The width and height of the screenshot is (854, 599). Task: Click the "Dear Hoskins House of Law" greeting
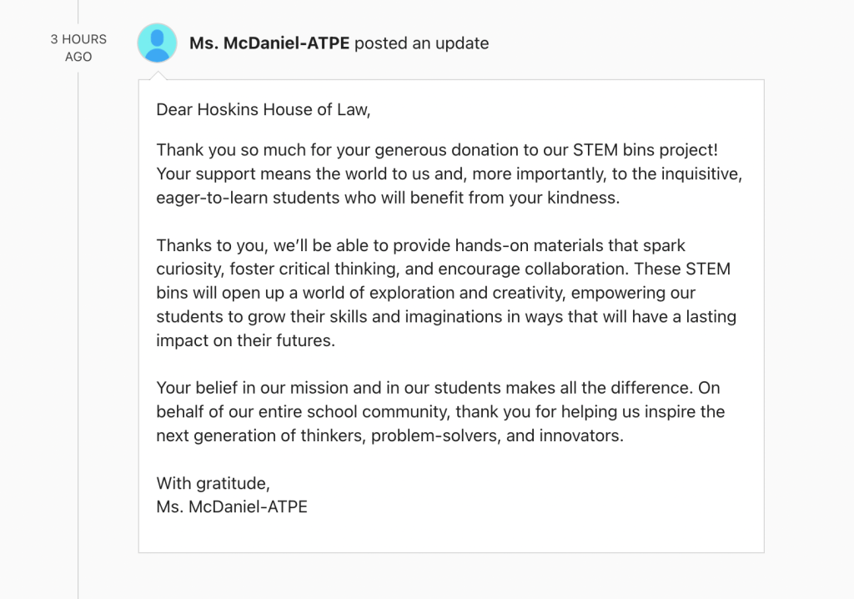pos(263,109)
